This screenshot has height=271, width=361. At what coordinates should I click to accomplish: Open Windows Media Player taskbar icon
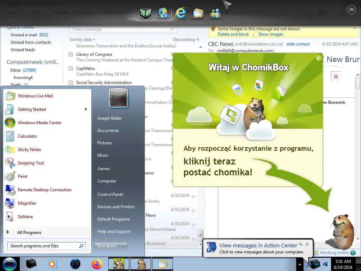coord(52,264)
